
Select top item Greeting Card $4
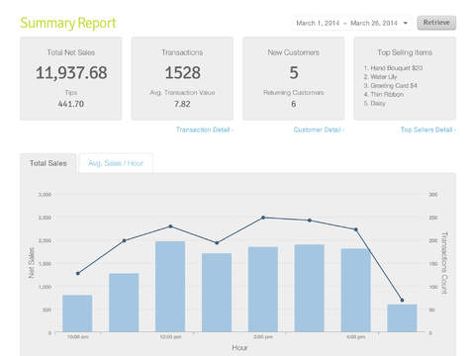(391, 86)
